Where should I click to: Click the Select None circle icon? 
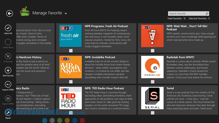tap(8, 42)
